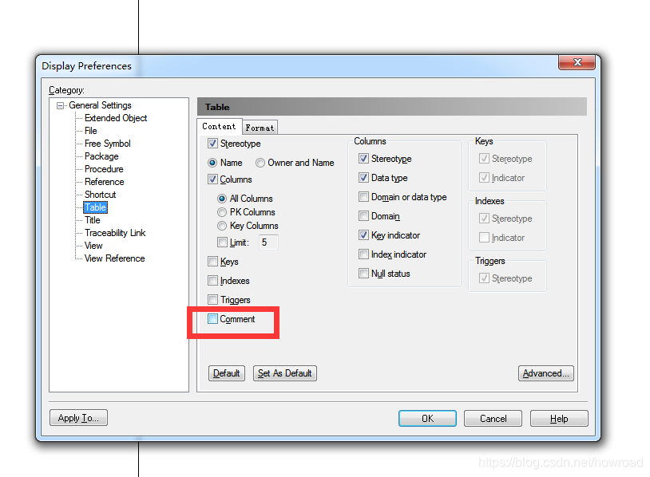Toggle Indicator in Indexes group
This screenshot has width=650, height=477.
[484, 238]
